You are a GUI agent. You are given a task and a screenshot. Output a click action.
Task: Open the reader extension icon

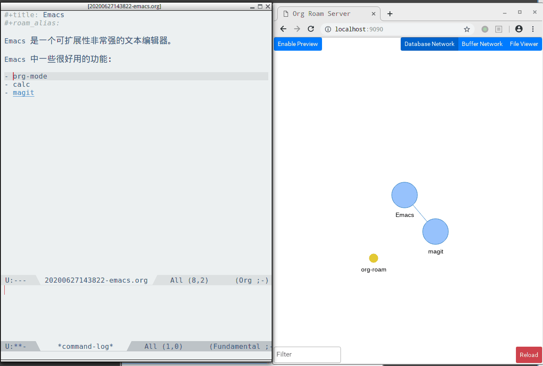[x=499, y=29]
